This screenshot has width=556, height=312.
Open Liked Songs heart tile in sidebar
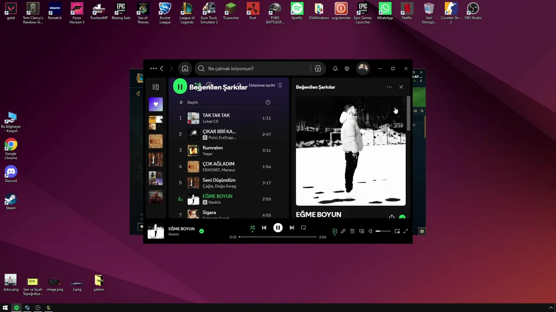pyautogui.click(x=156, y=104)
